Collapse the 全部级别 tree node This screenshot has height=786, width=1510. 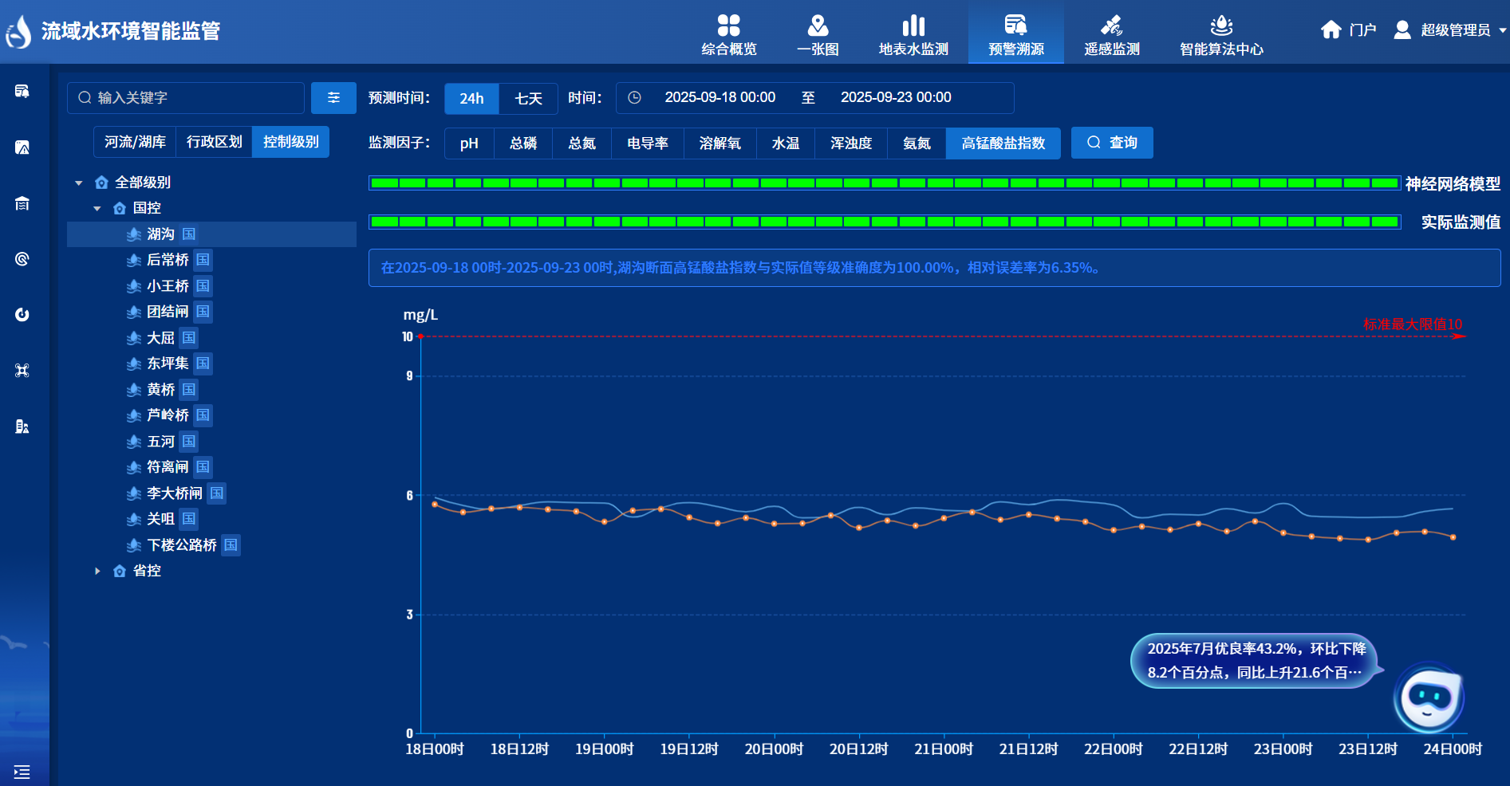pos(79,183)
